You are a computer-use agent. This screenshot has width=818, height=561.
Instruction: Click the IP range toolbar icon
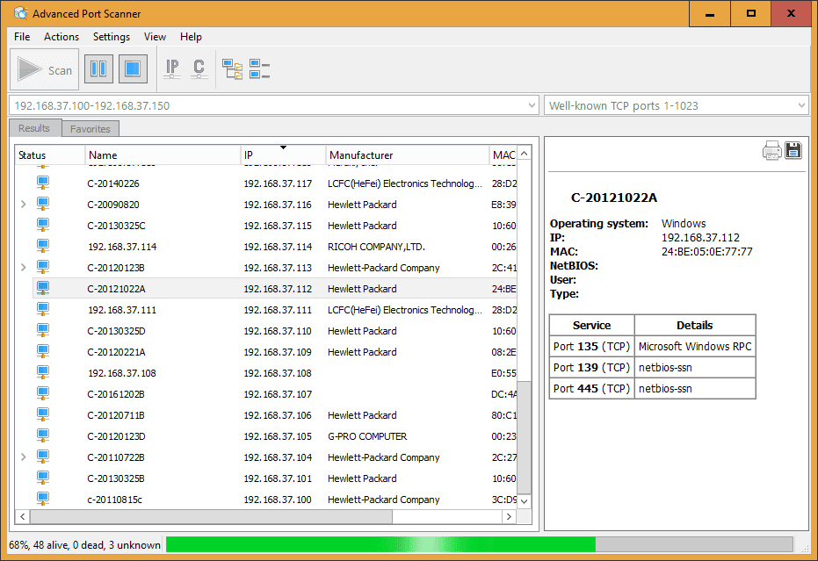click(x=172, y=69)
